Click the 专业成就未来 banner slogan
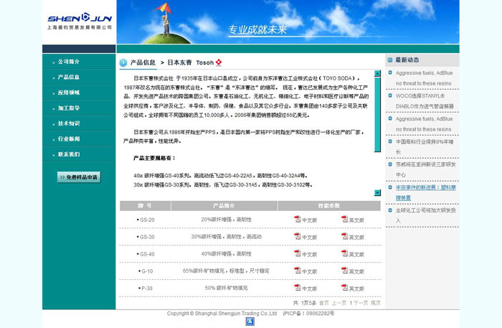This screenshot has height=328, width=502. point(257,30)
